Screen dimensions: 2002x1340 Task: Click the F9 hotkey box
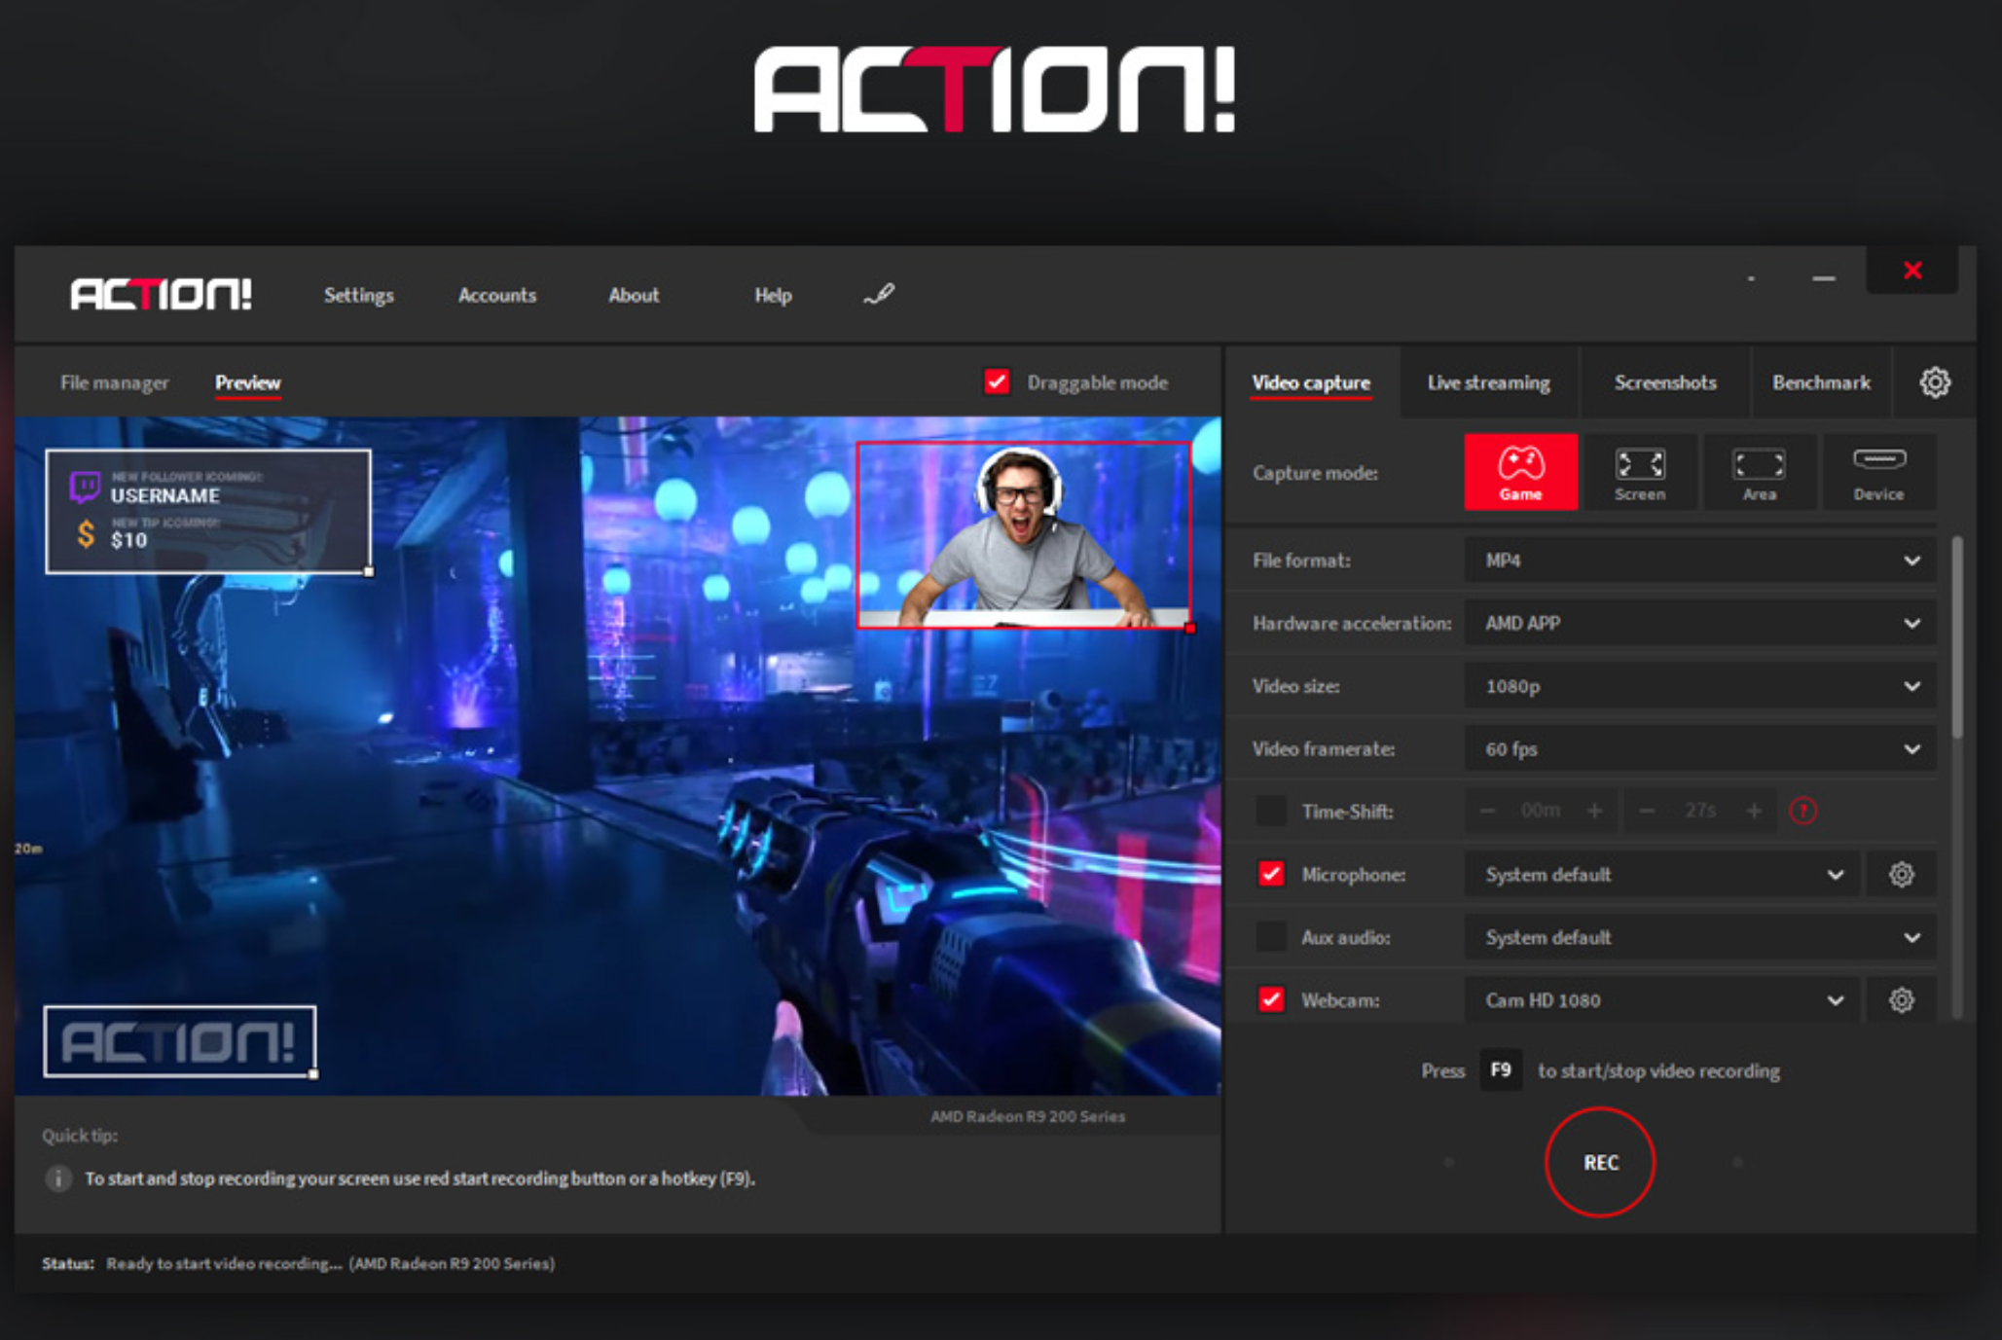(1501, 1069)
